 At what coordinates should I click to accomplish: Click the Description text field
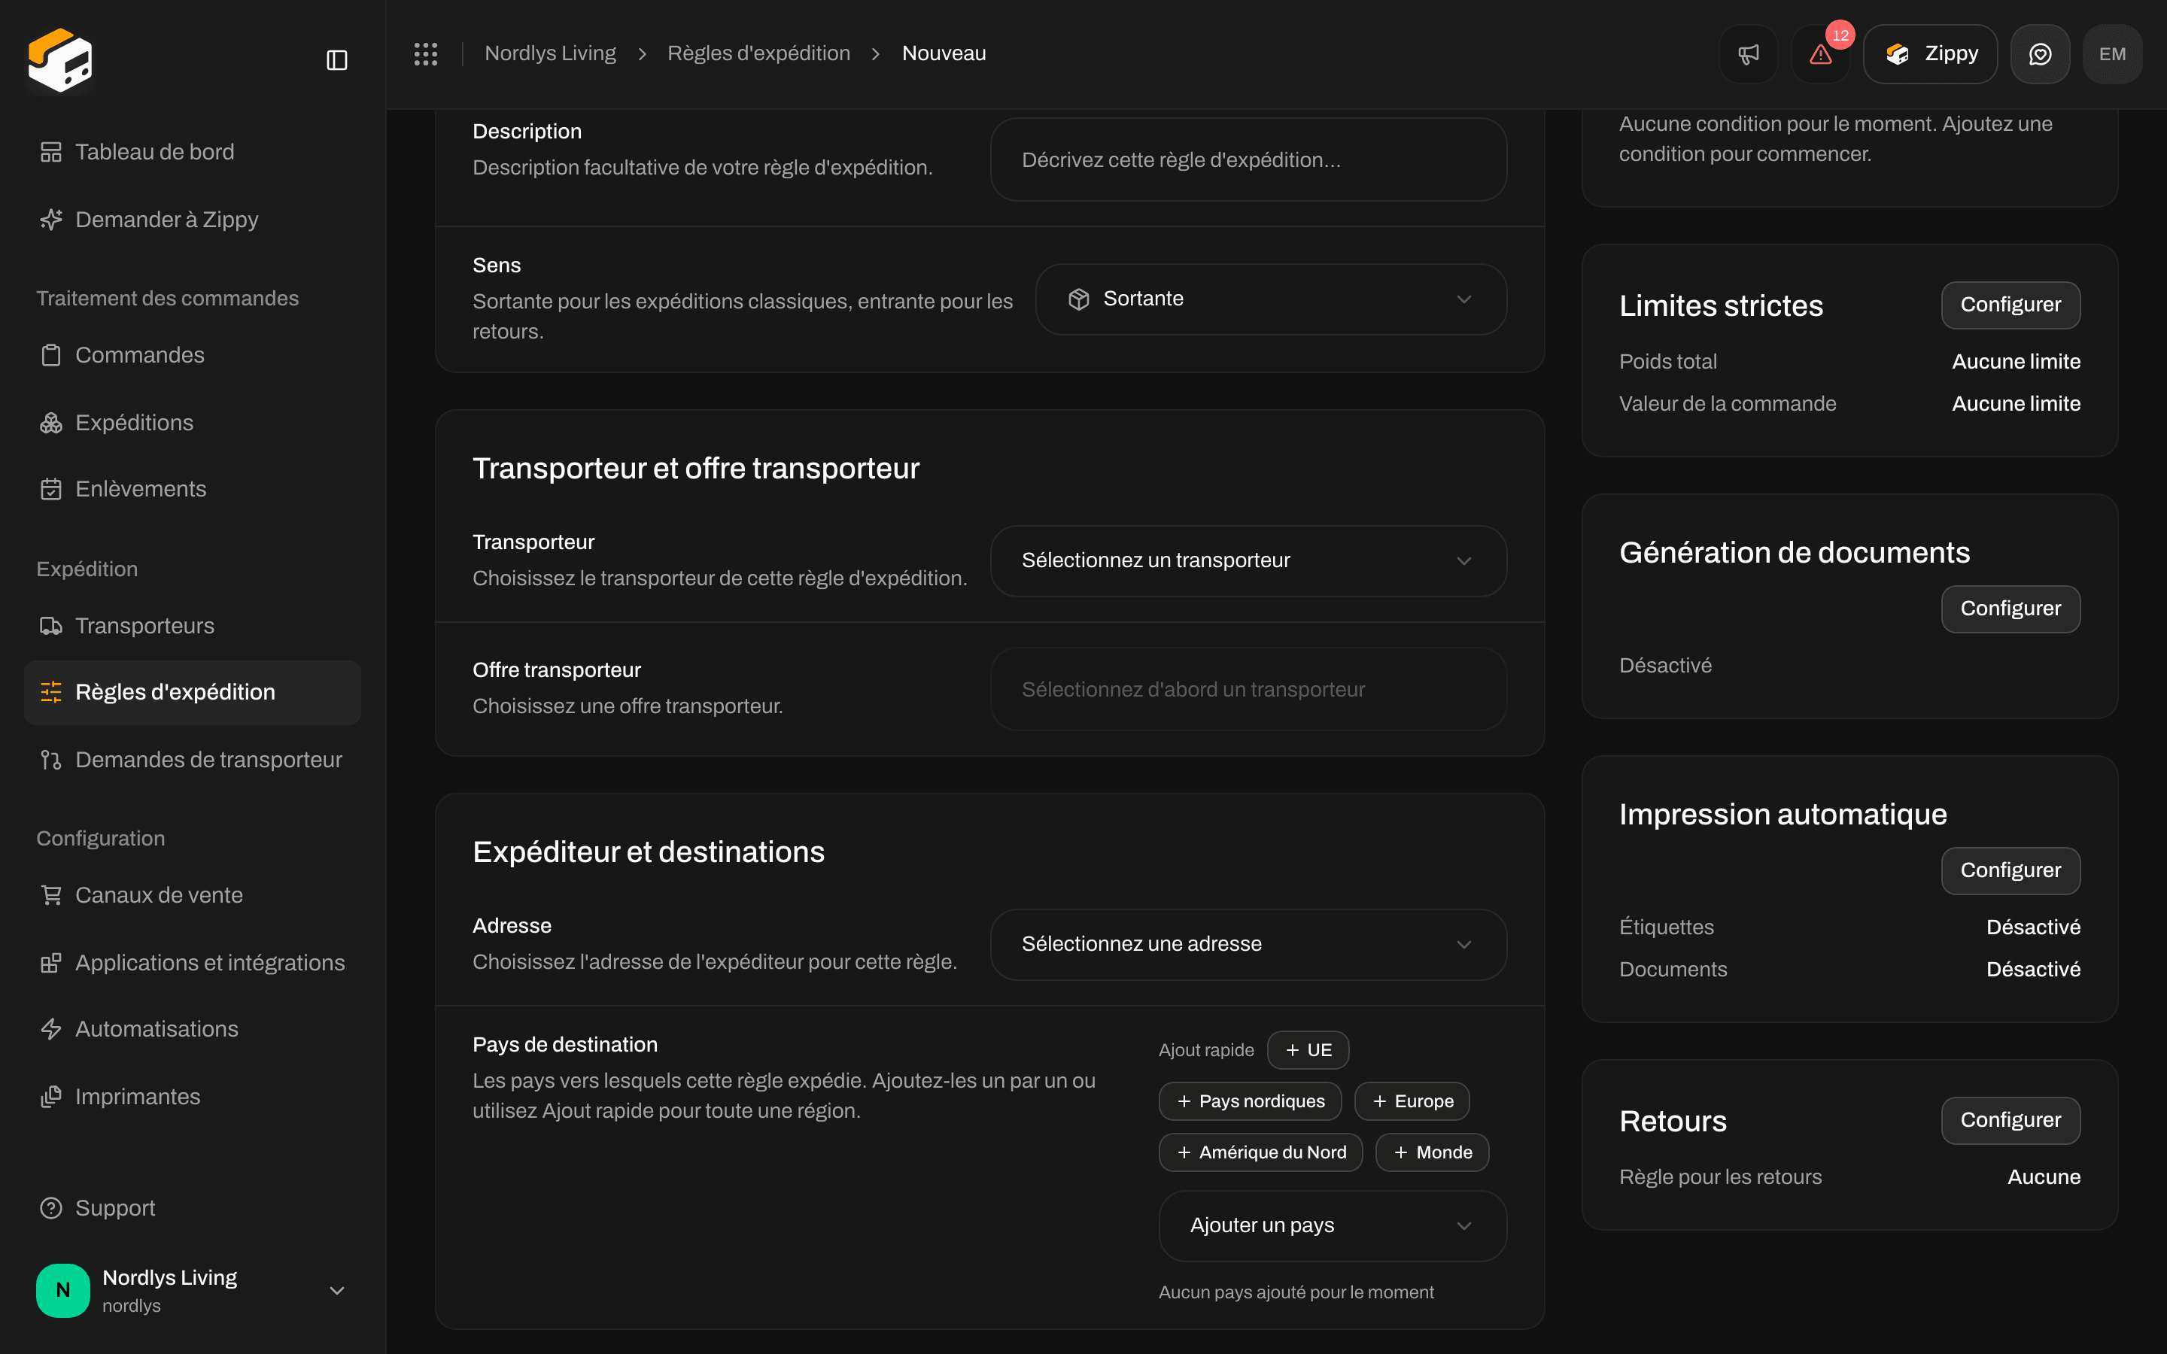pos(1248,160)
